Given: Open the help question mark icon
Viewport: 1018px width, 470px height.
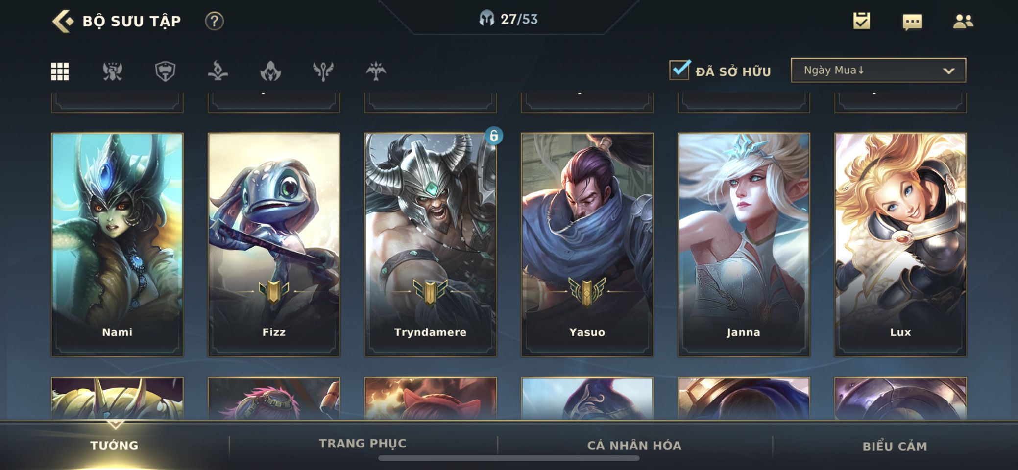Looking at the screenshot, I should pos(214,21).
